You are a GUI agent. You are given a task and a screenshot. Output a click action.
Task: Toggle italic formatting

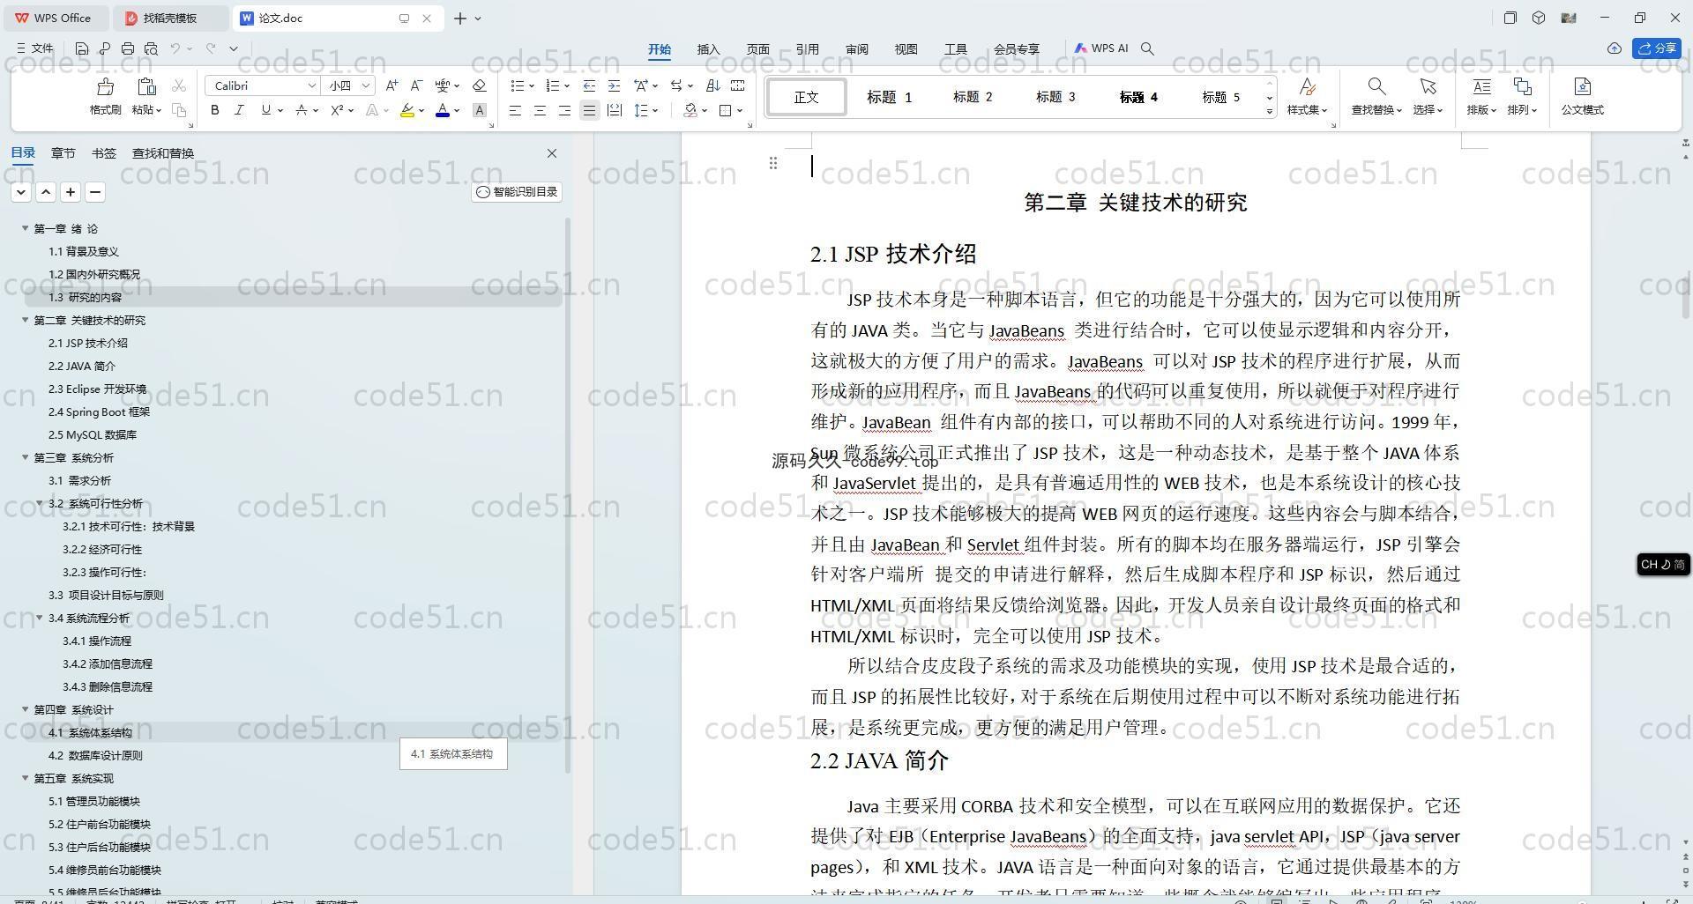239,110
